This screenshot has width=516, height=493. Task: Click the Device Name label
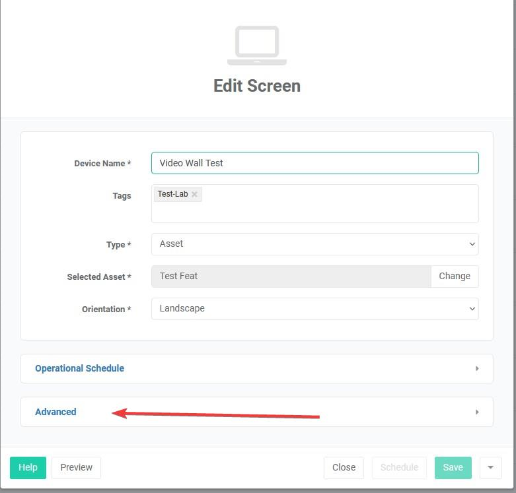point(102,164)
